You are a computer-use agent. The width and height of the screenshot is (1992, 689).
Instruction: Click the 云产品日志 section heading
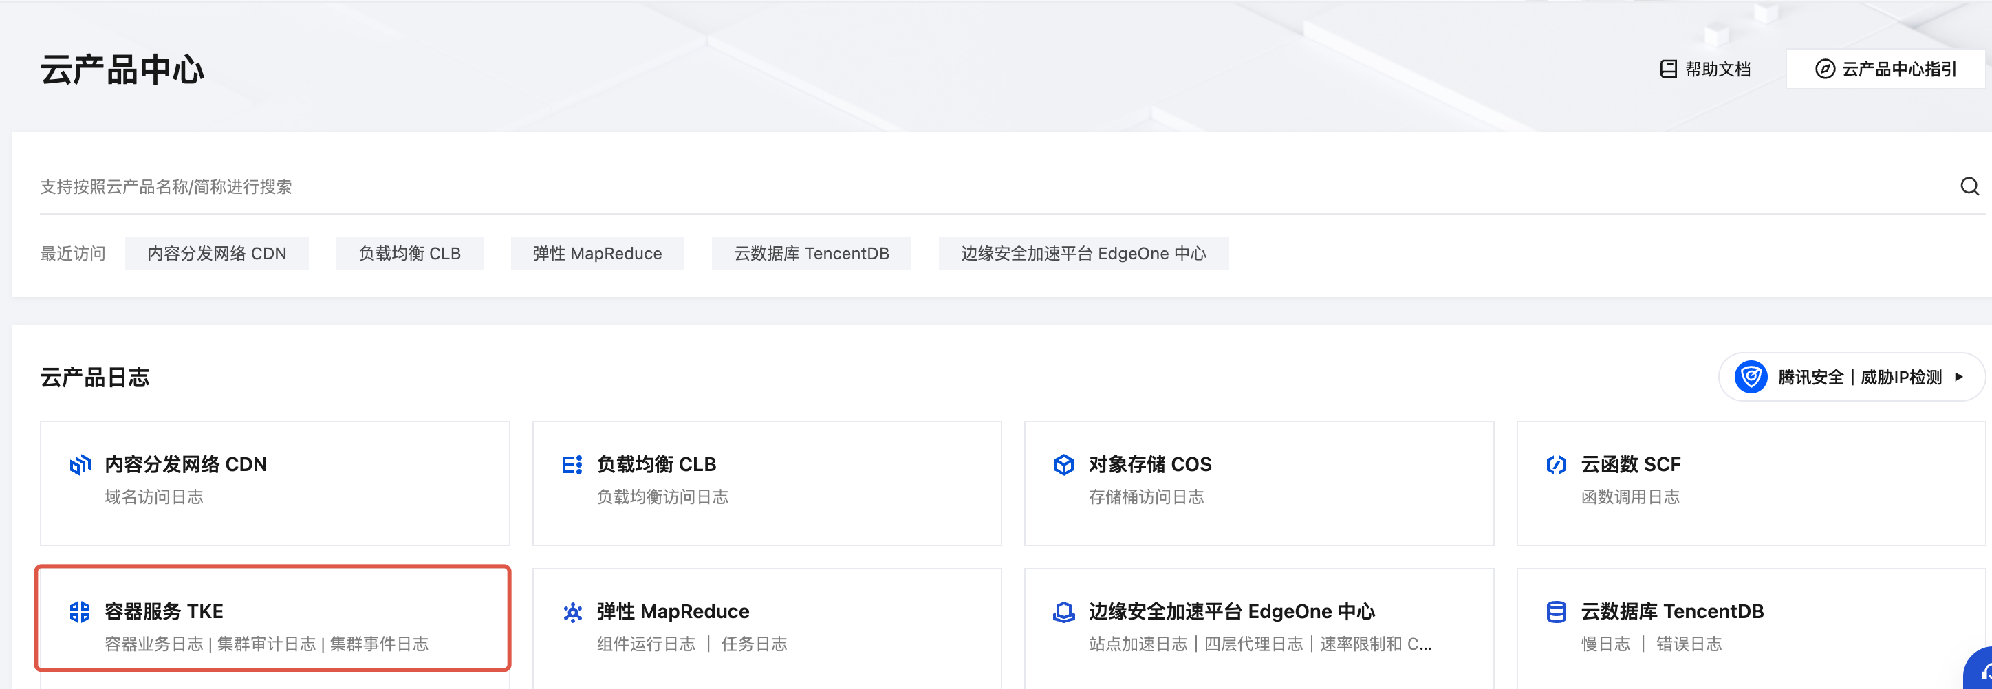point(94,378)
